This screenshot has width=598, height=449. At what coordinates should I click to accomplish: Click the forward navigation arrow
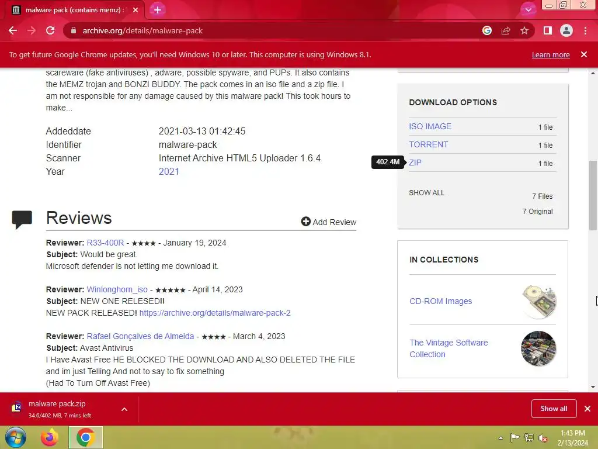coord(32,30)
